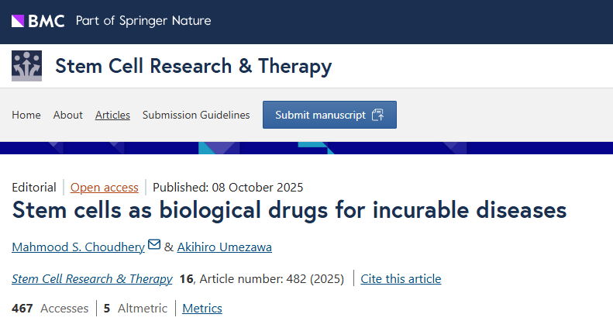
Task: Open Submission Guidelines page
Action: click(x=196, y=115)
